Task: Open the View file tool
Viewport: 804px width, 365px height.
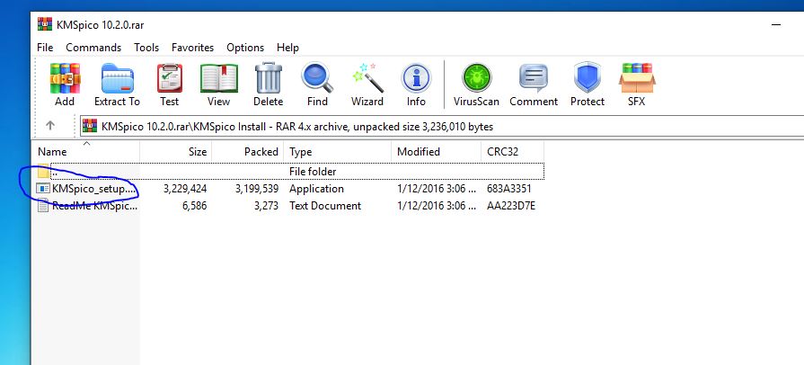Action: 218,78
